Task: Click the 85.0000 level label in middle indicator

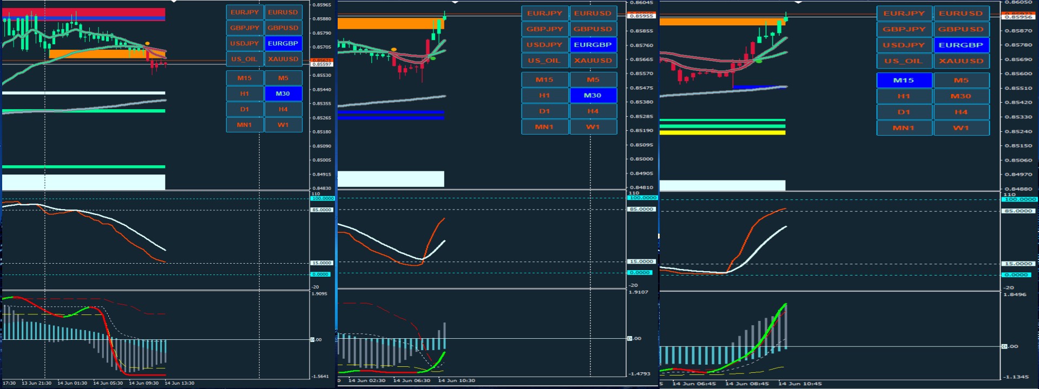Action: point(641,209)
